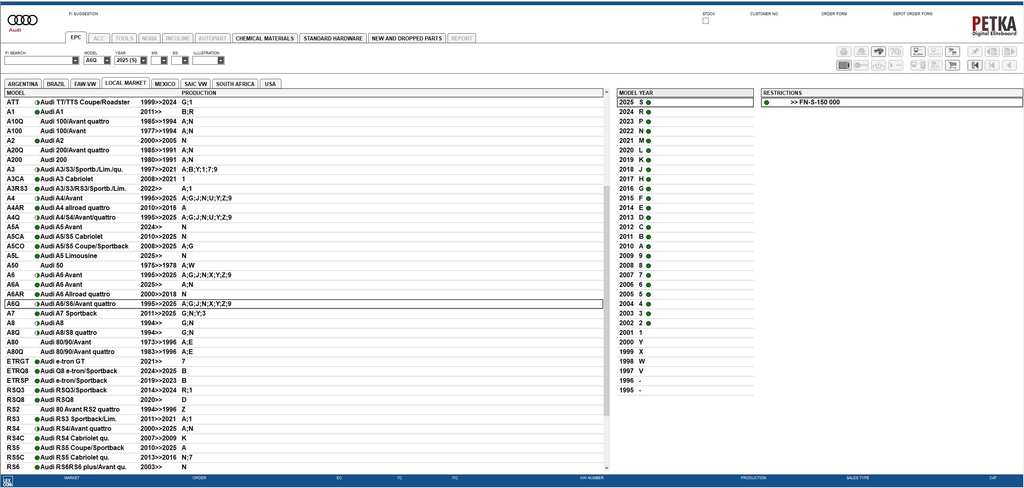The image size is (1024, 488).
Task: Select model year 1999 X
Action: (x=685, y=352)
